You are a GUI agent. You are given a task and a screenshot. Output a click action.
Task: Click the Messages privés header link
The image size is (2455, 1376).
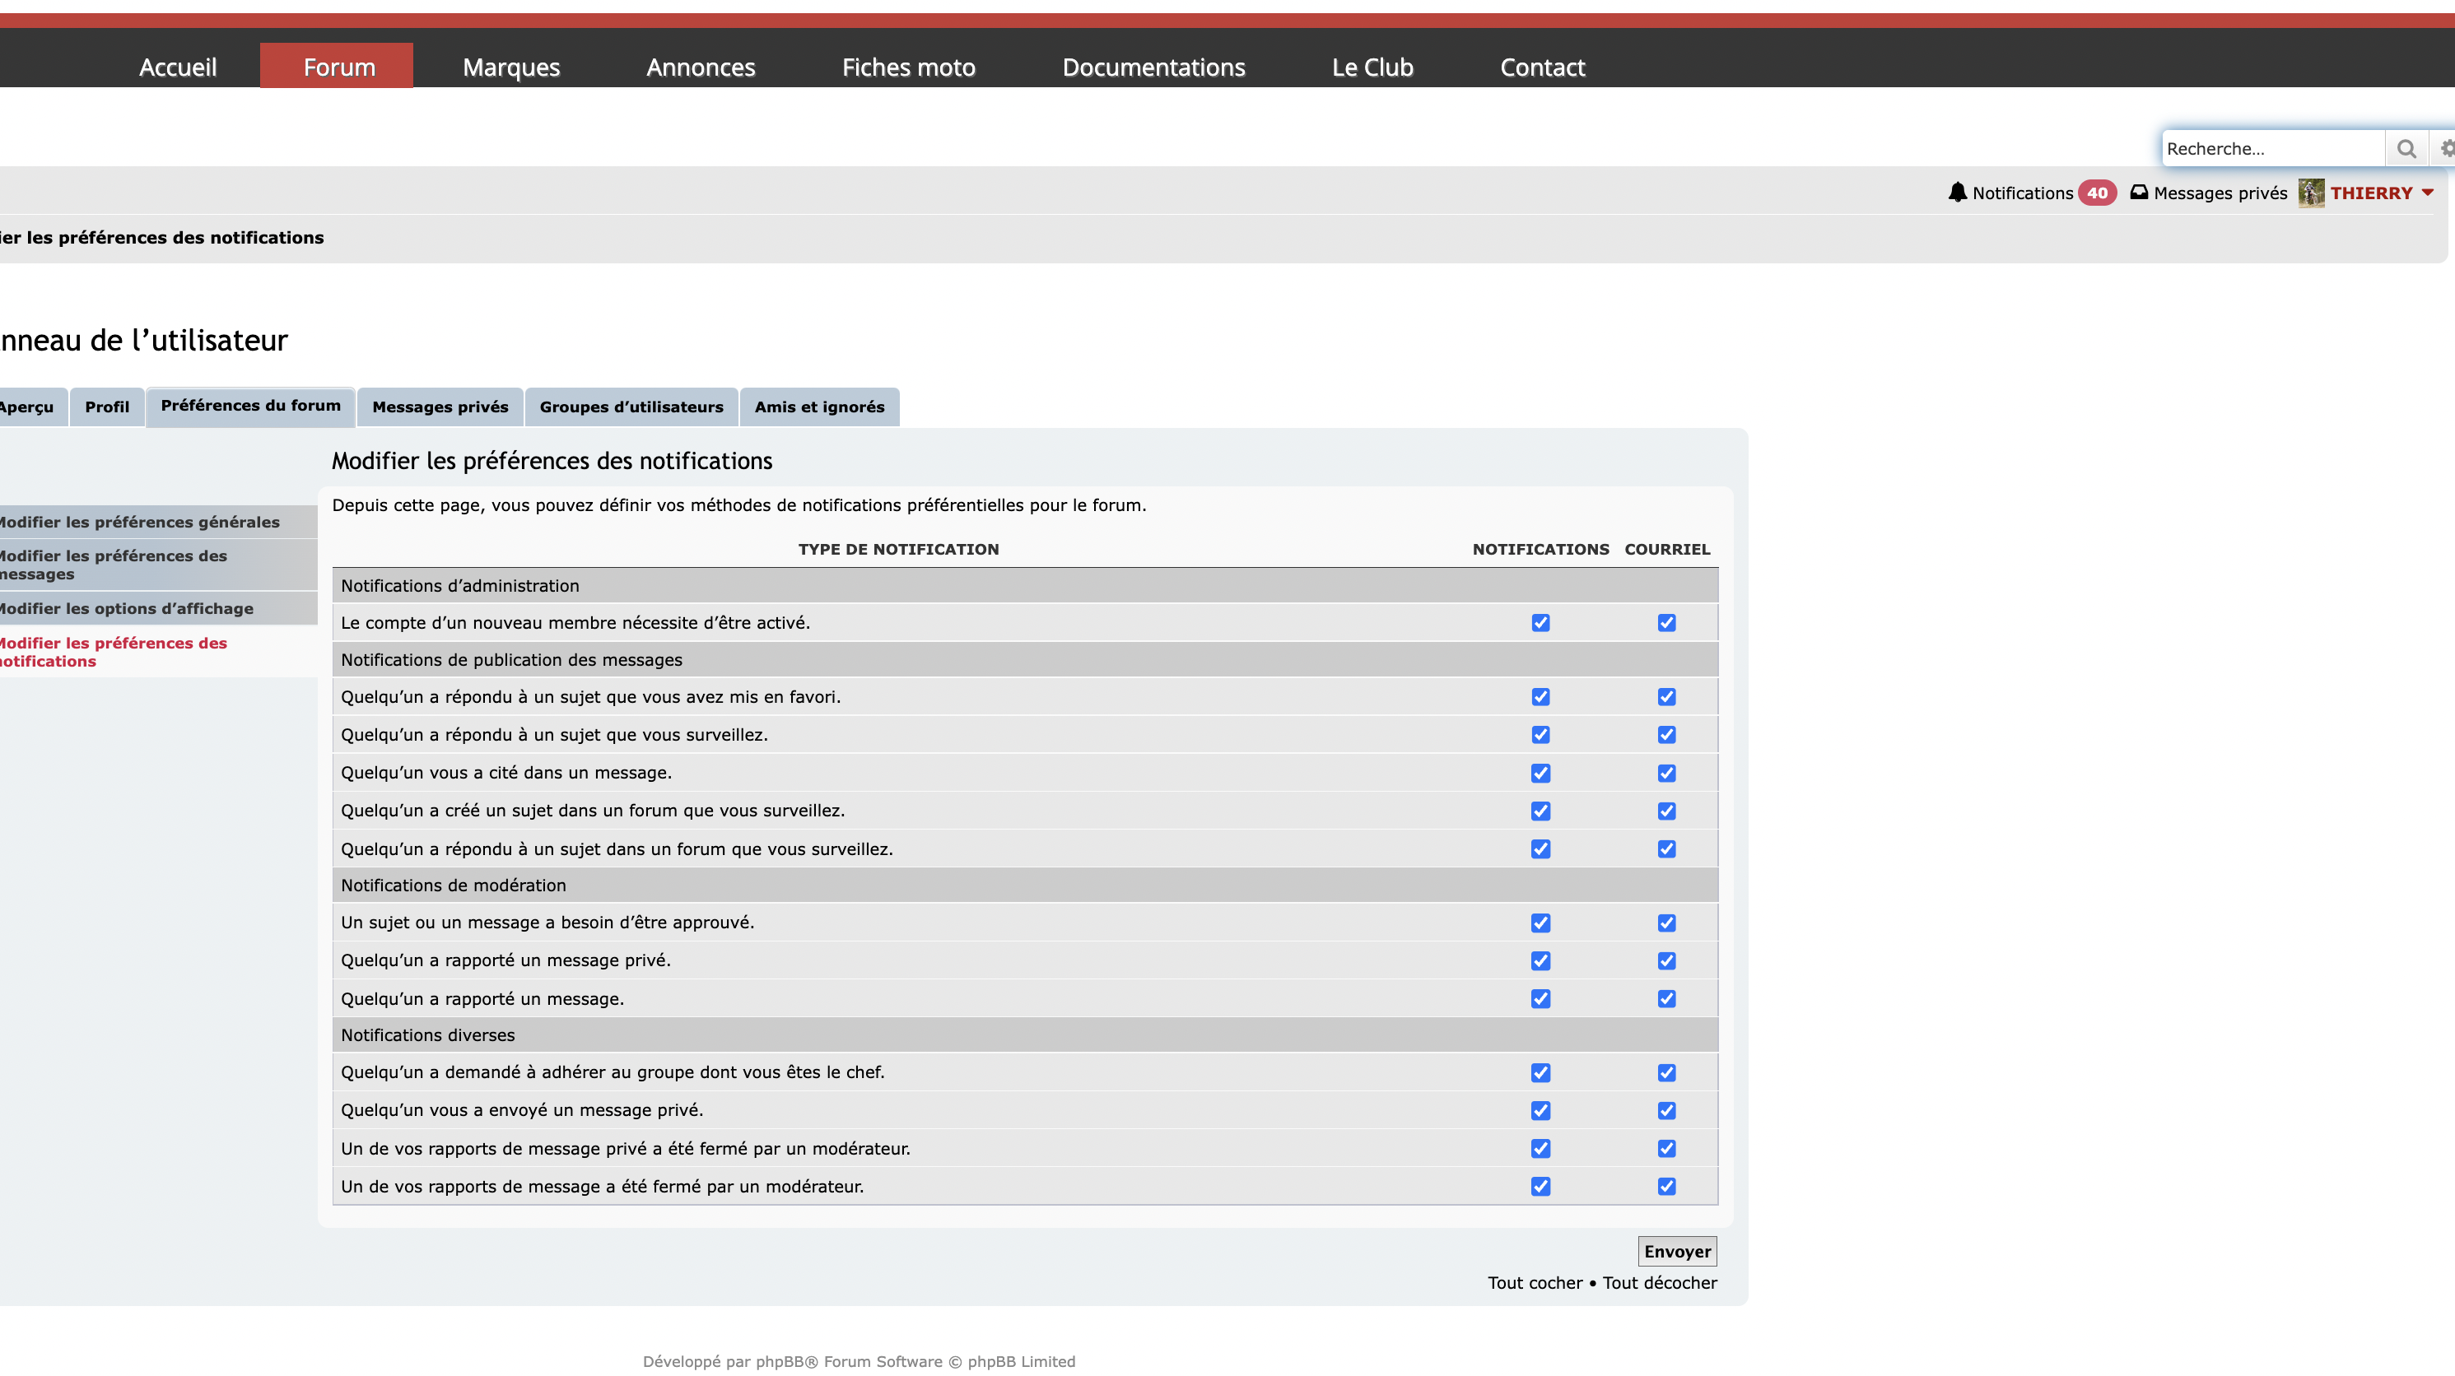pyautogui.click(x=2220, y=193)
